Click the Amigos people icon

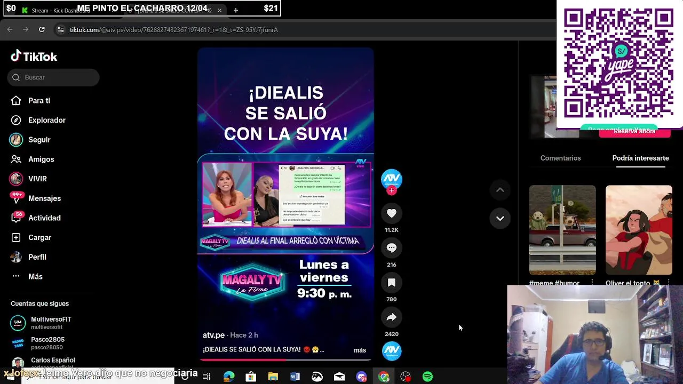coord(16,159)
